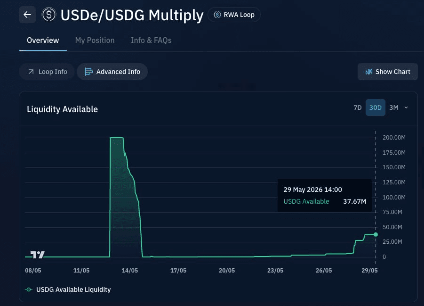
Task: Select the Advanced Info view
Action: 112,72
